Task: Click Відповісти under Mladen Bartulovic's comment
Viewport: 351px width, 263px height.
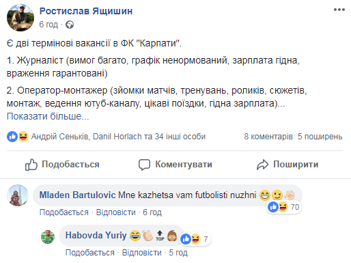Action: 116,212
